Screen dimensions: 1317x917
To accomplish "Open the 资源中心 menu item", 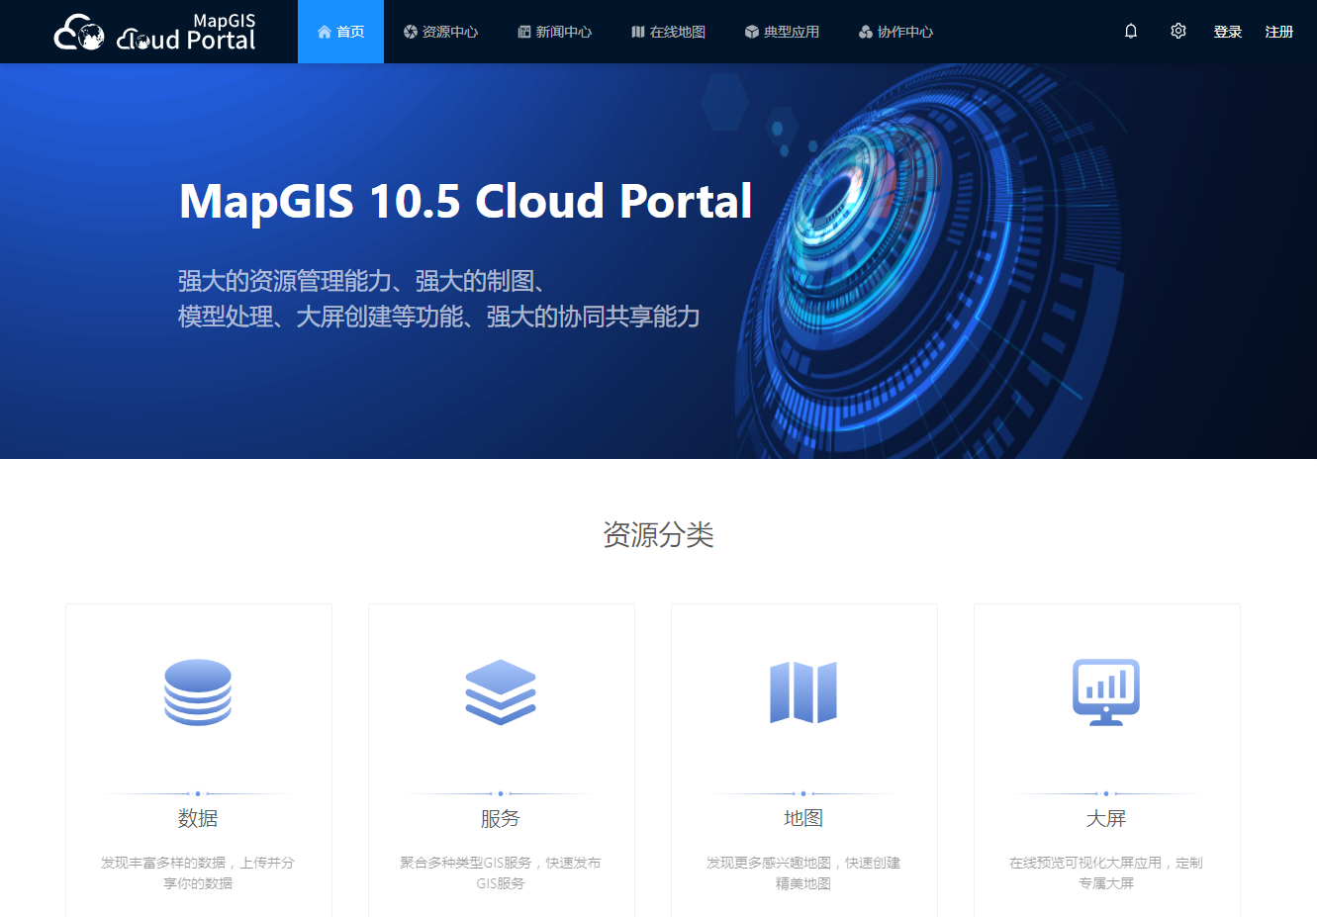I will [440, 32].
